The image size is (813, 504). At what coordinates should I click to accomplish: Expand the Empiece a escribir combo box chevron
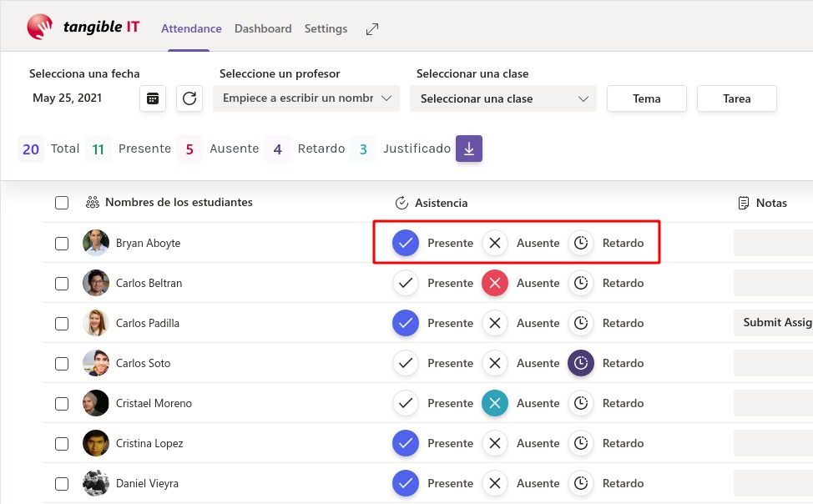386,98
